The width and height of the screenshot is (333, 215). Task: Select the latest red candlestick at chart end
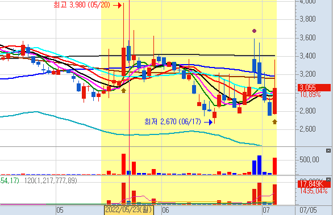click(x=274, y=101)
